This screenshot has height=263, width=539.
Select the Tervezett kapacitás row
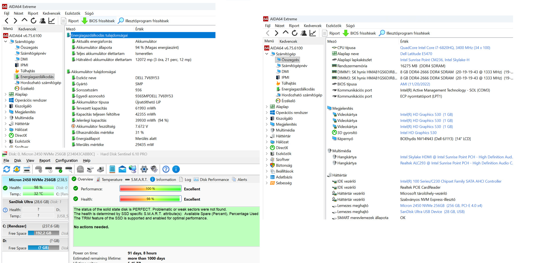point(141,108)
